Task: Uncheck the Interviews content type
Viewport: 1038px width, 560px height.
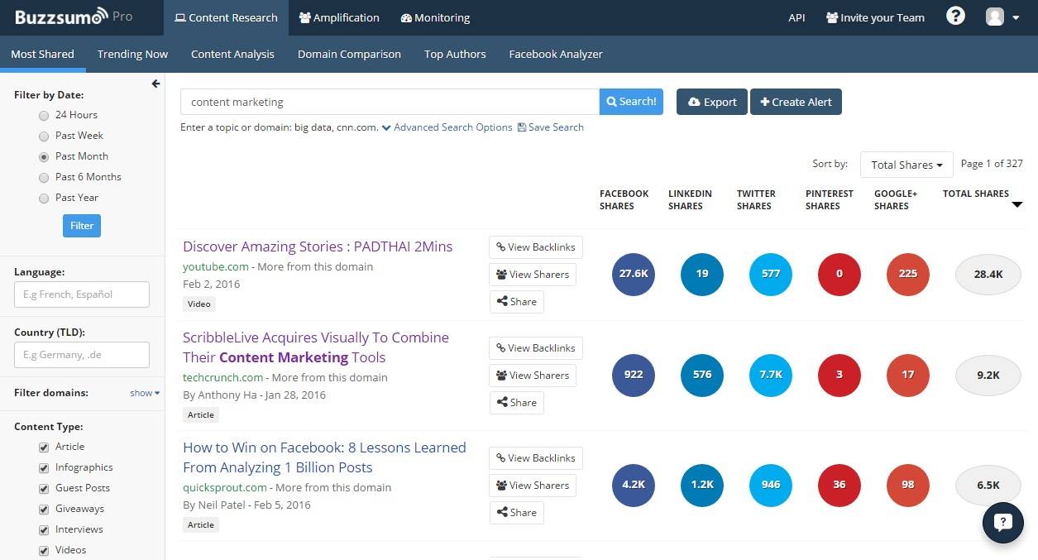Action: point(44,529)
